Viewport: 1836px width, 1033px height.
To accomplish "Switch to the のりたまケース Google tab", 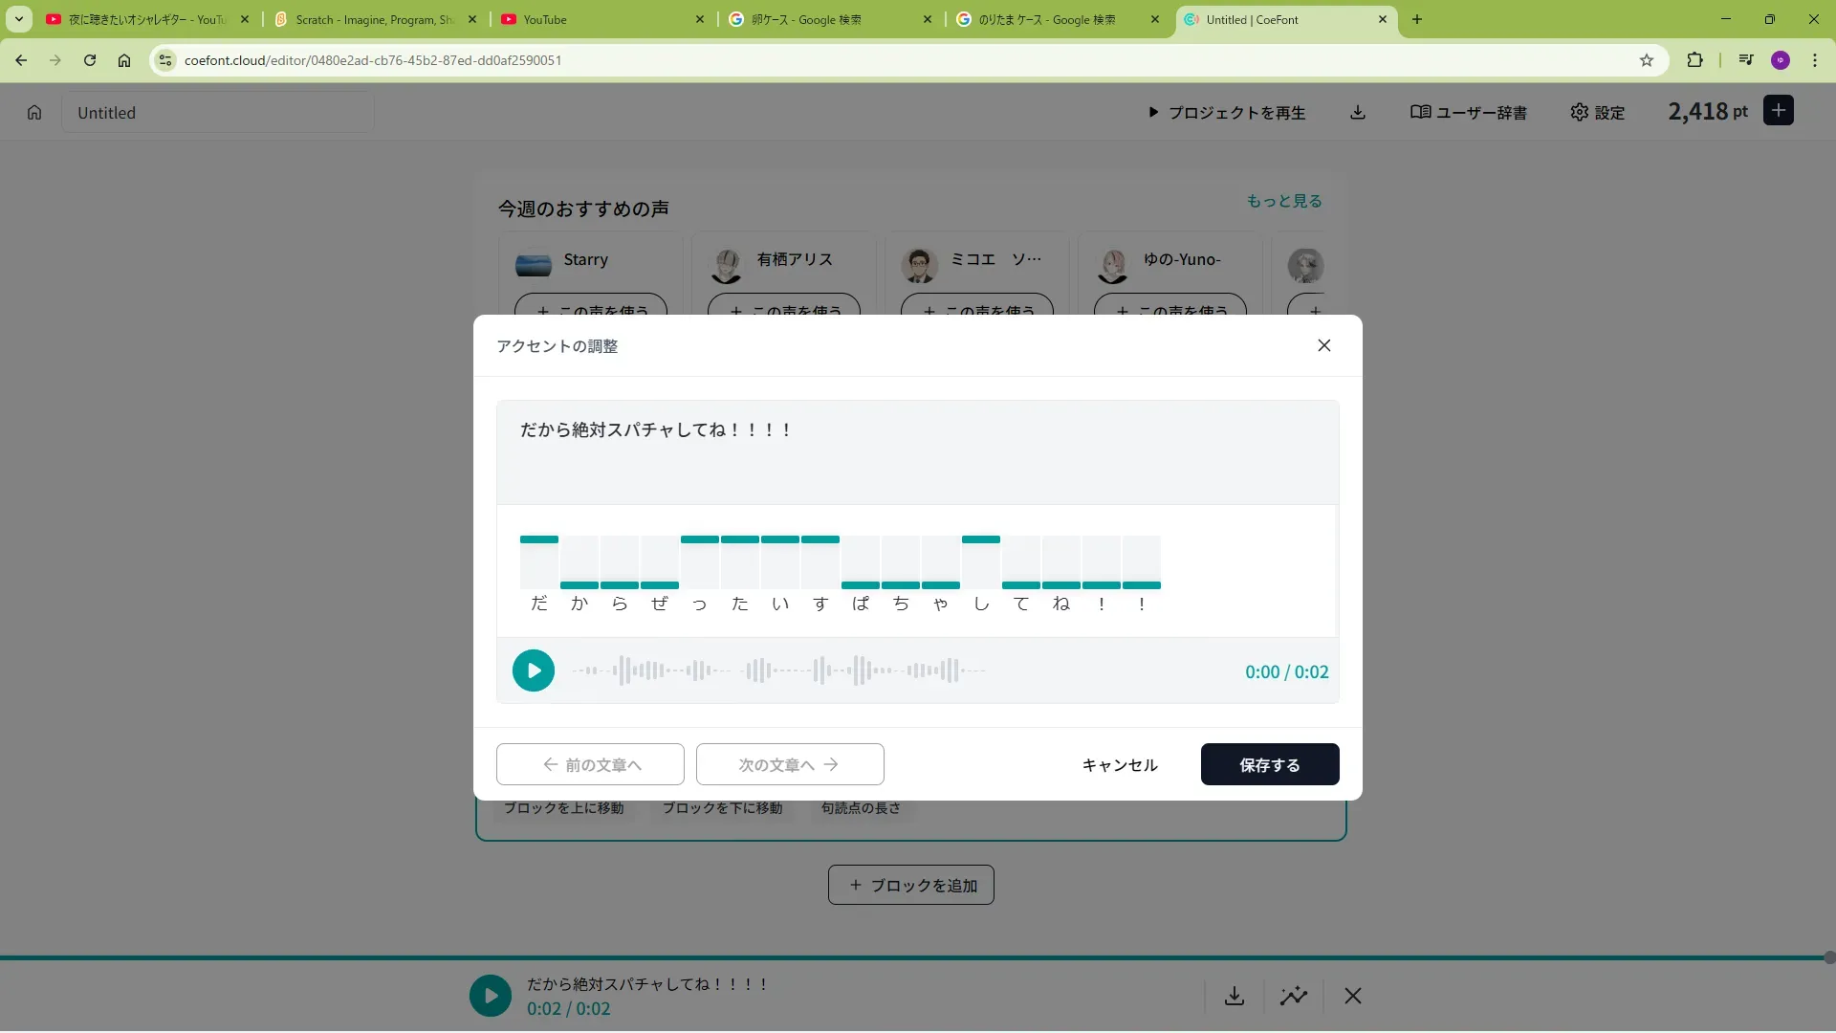I will (1046, 19).
